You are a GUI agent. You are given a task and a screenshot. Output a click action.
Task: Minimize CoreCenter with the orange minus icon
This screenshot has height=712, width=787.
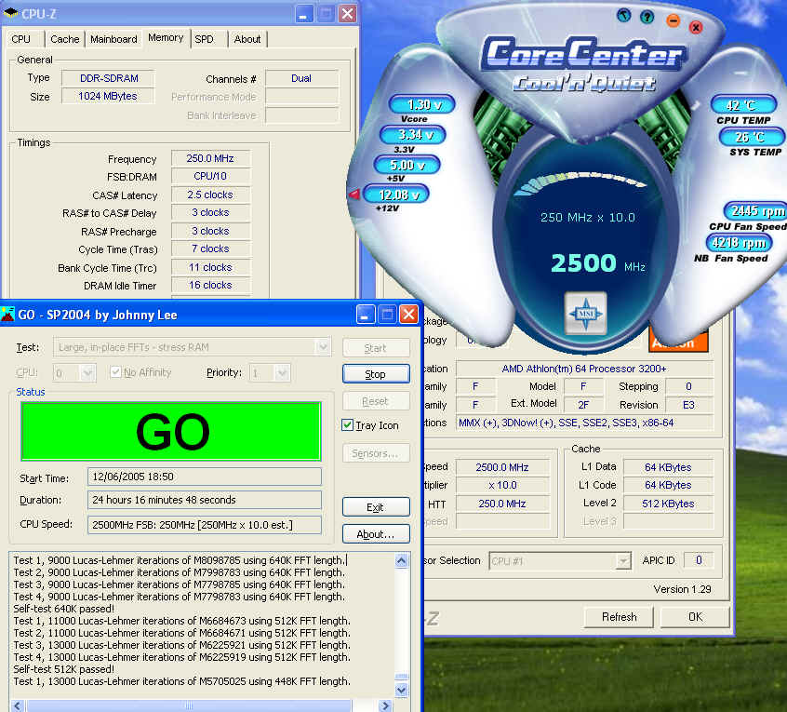coord(674,20)
